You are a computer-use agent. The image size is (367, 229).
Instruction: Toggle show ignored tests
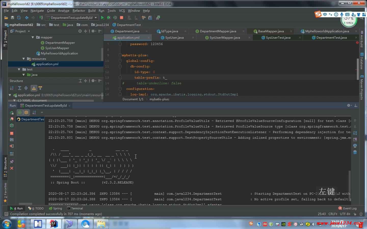tap(26, 112)
